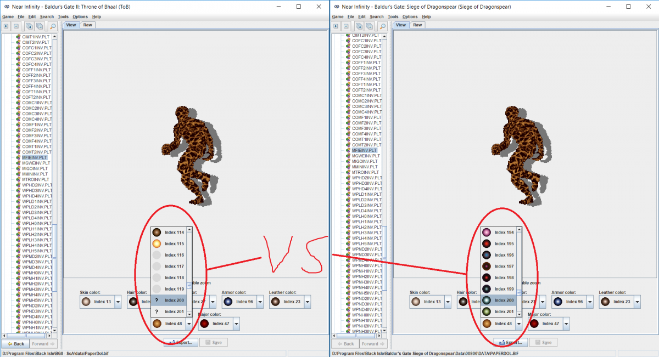Collapse all folders icon in ToB window
The image size is (659, 357).
(x=39, y=26)
